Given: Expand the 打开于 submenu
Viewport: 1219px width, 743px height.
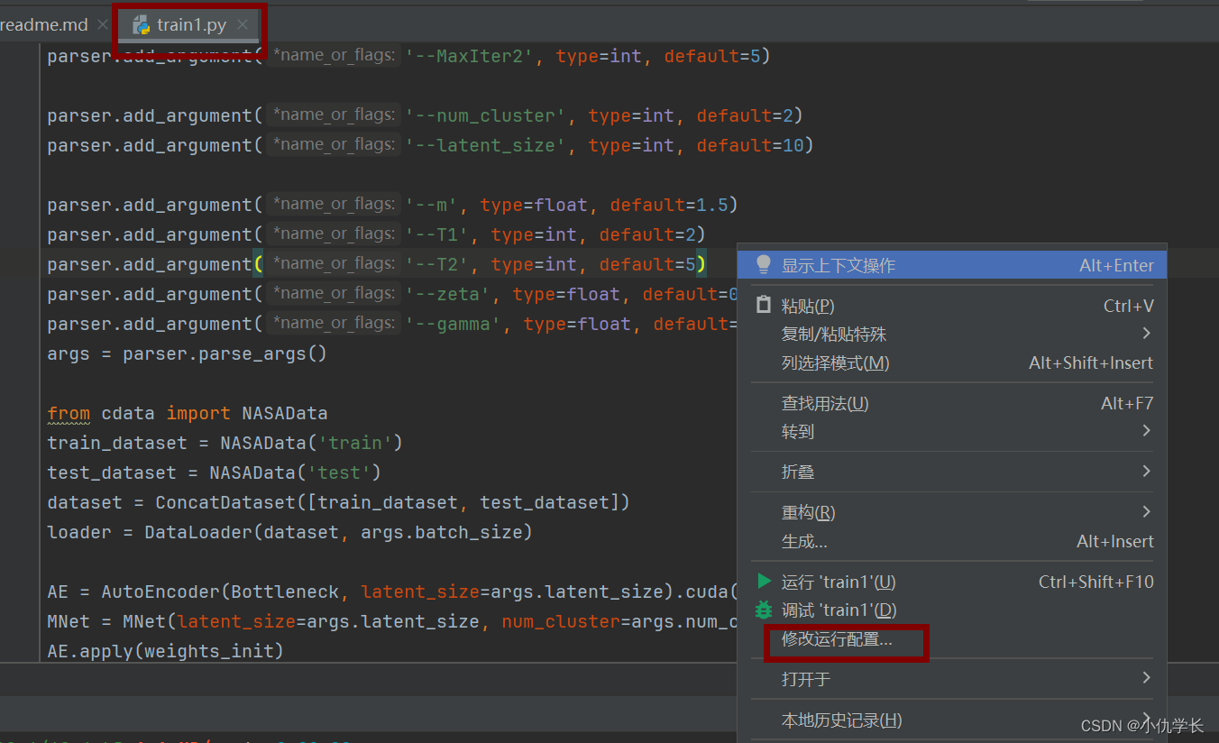Looking at the screenshot, I should [x=951, y=679].
